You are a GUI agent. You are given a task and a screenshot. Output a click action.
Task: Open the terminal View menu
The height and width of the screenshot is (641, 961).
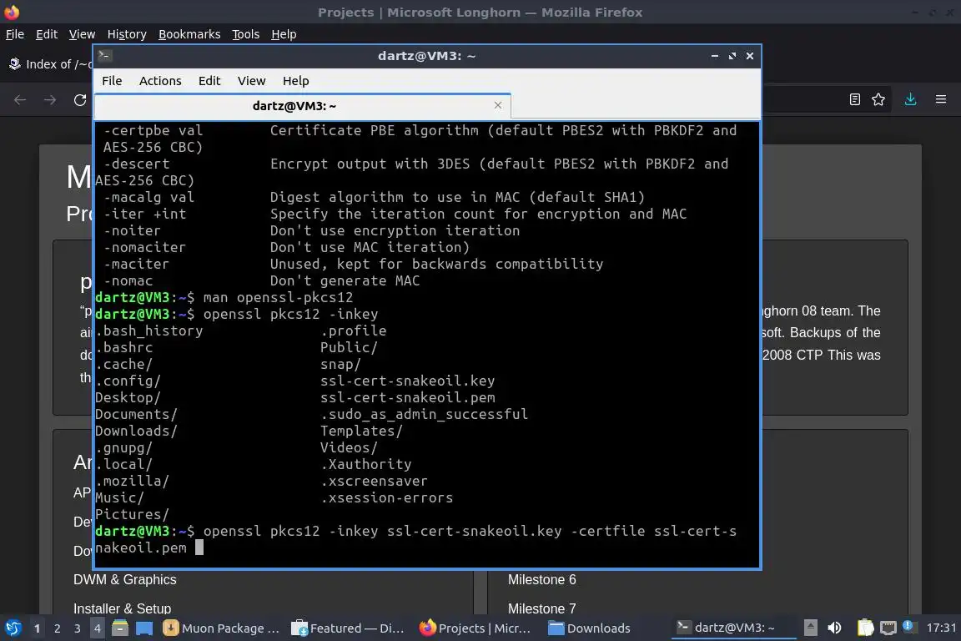251,81
